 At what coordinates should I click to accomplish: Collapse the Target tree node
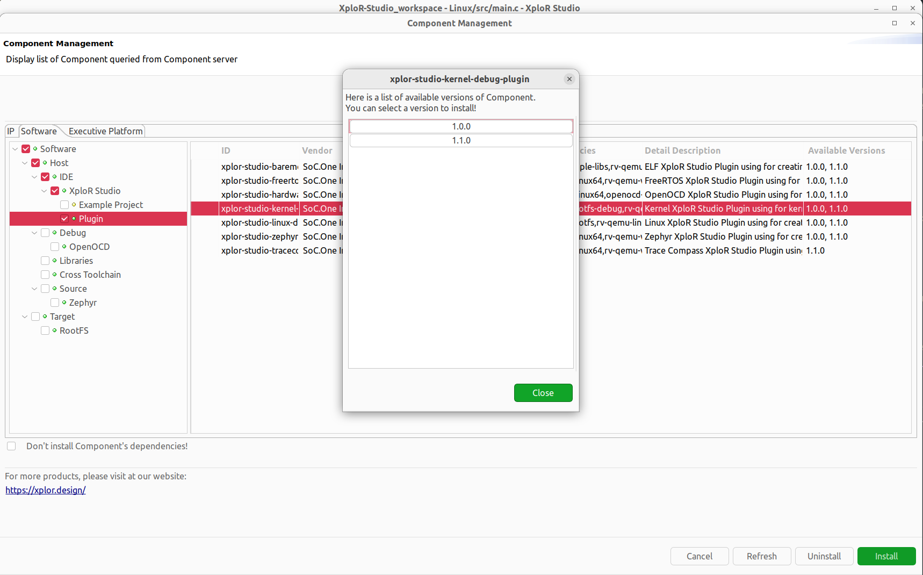coord(25,317)
